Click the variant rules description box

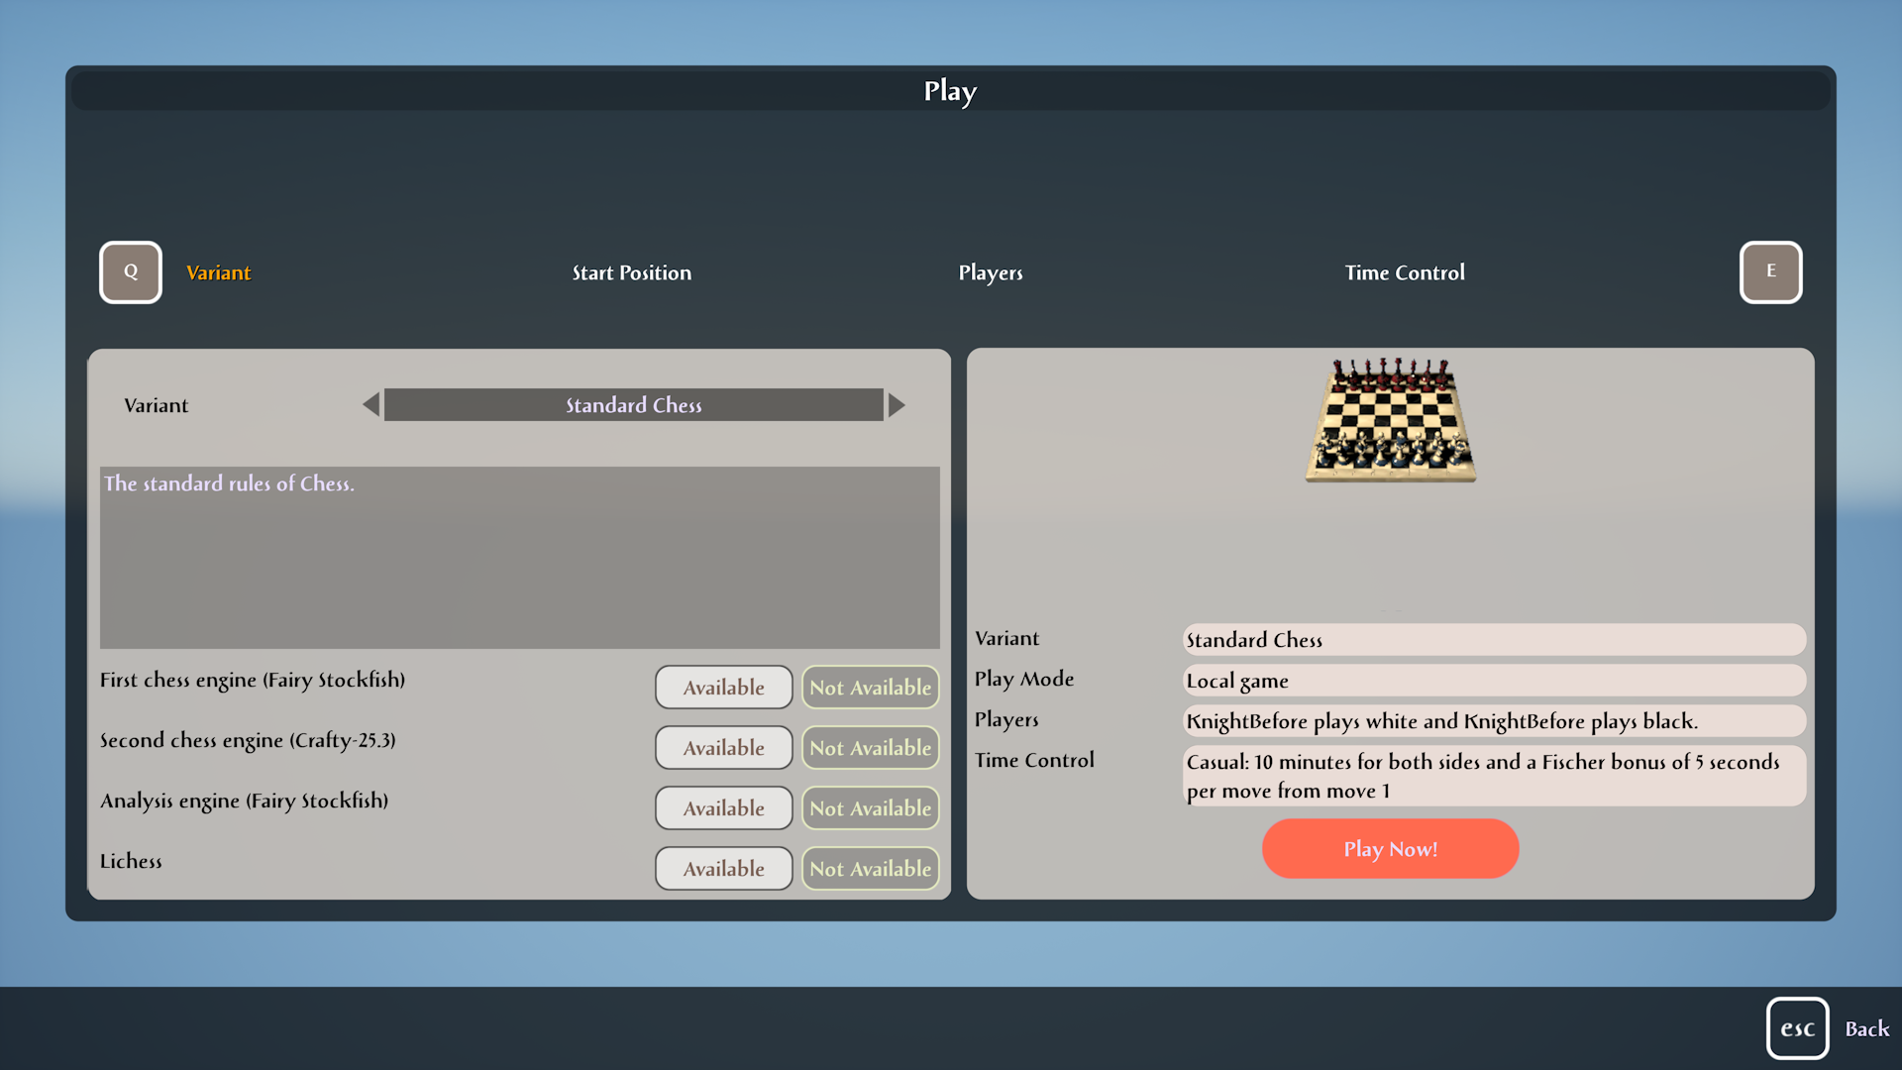(x=519, y=557)
